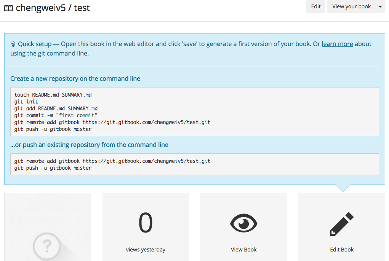Click the pencil icon on Edit Book tile

342,224
